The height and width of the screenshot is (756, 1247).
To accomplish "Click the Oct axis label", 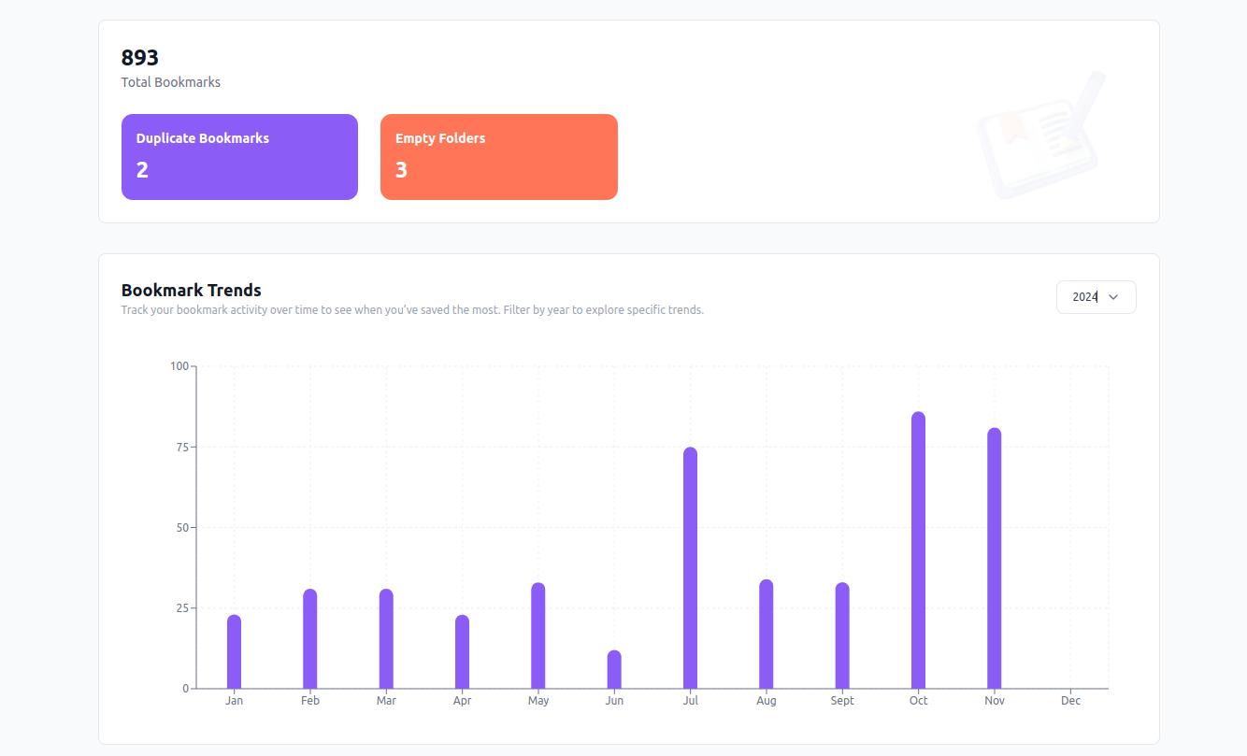I will (x=919, y=701).
